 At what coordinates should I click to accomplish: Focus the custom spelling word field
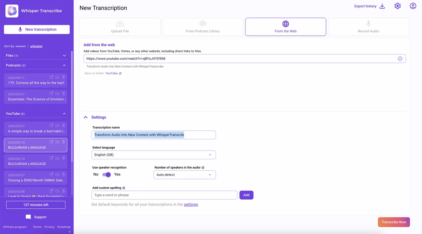click(x=165, y=195)
